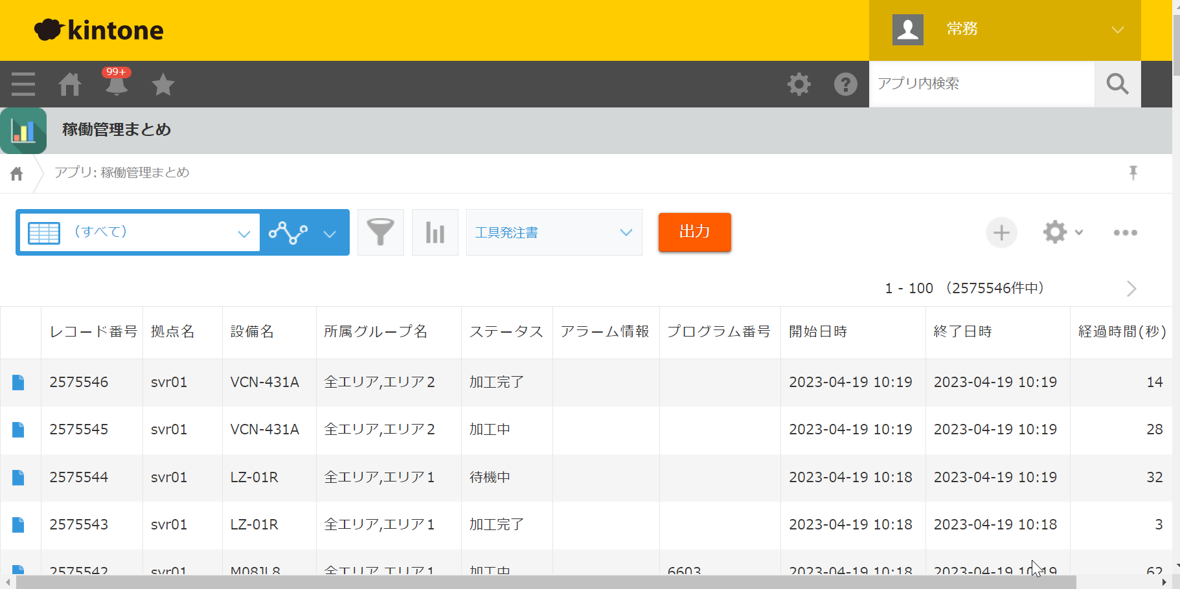
Task: Go to the kintone portal home icon
Action: point(70,84)
